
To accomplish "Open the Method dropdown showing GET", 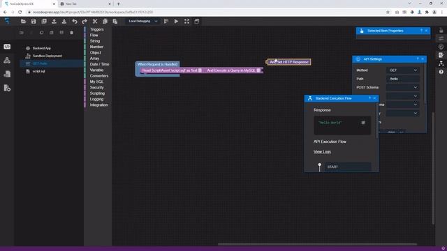I will [x=402, y=70].
